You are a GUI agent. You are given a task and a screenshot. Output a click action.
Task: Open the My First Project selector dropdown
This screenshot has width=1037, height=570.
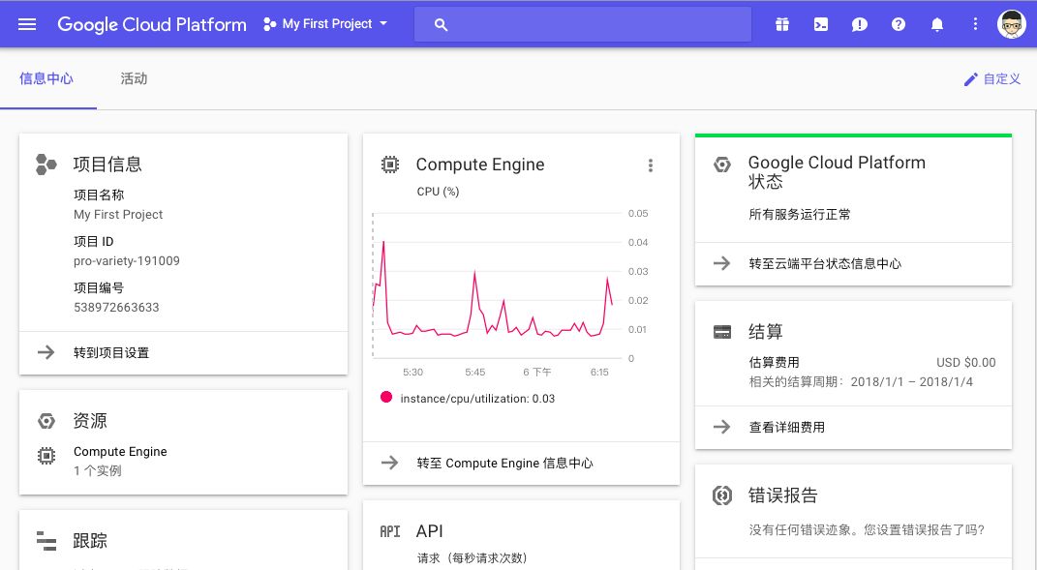[x=326, y=24]
